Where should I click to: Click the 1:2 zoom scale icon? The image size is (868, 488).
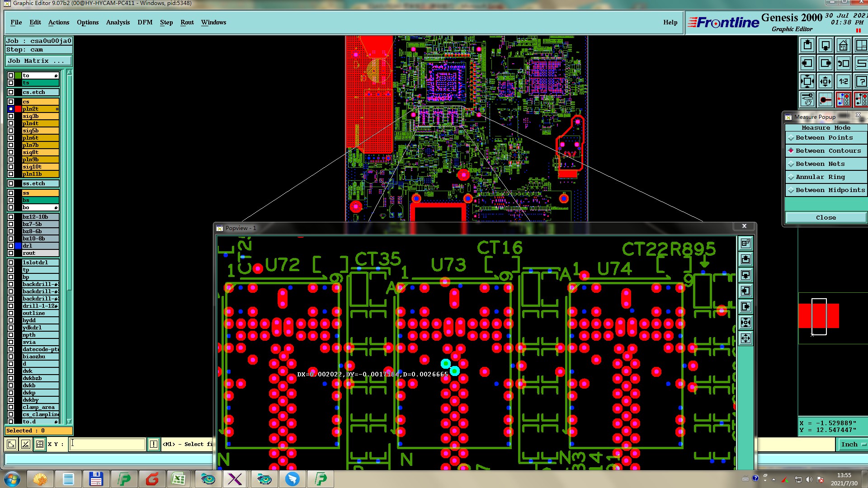point(843,82)
